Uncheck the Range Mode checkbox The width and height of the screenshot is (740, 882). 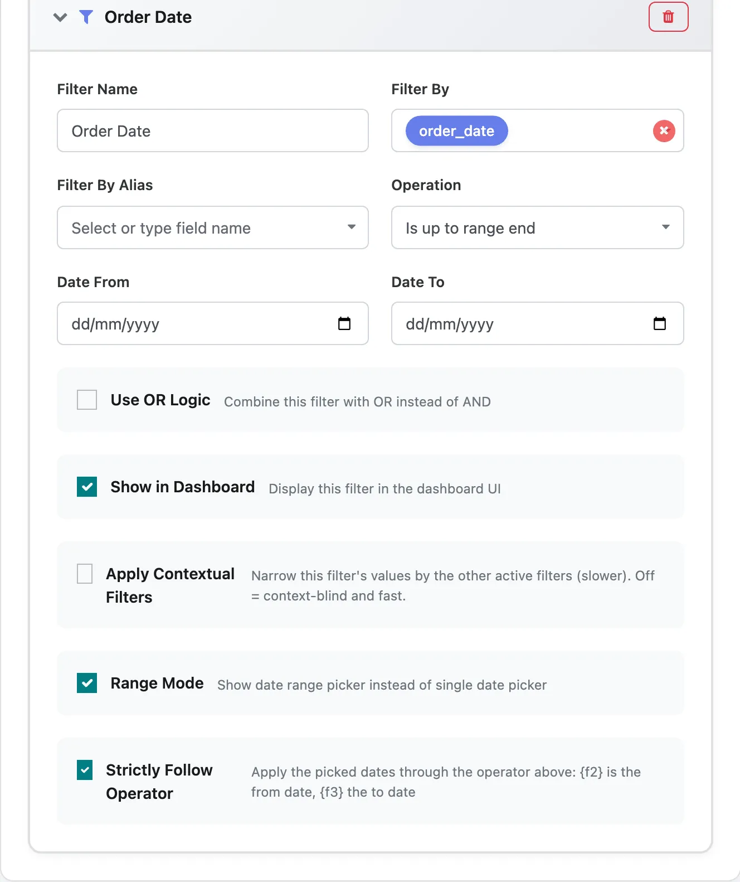(x=87, y=683)
